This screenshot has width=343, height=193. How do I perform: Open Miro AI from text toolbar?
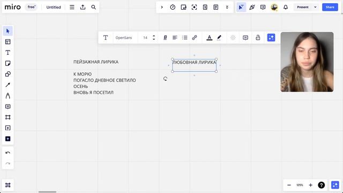coord(271,38)
